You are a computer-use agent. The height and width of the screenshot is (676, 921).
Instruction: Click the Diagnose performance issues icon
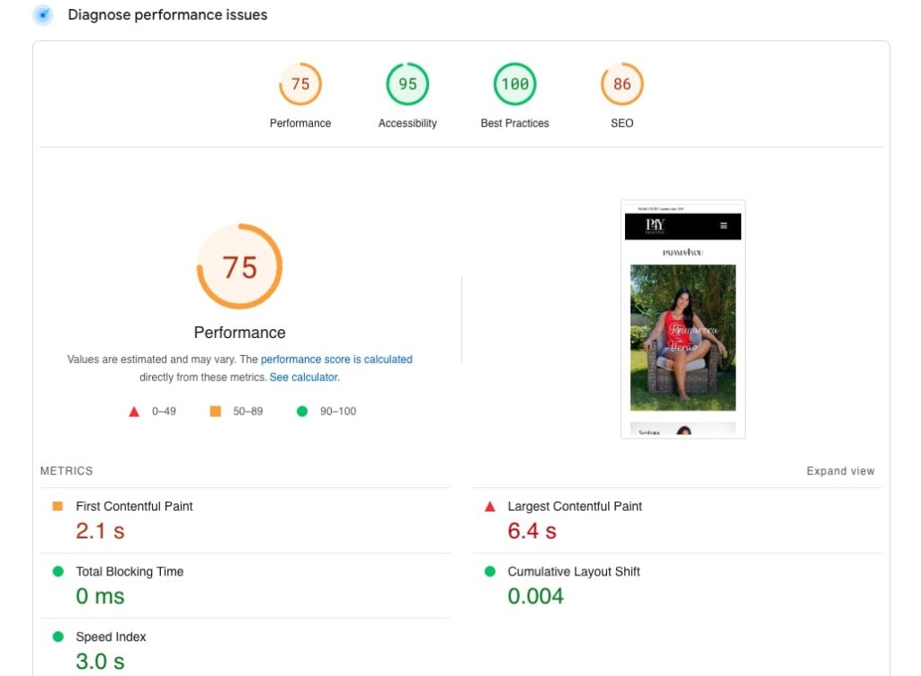click(42, 15)
